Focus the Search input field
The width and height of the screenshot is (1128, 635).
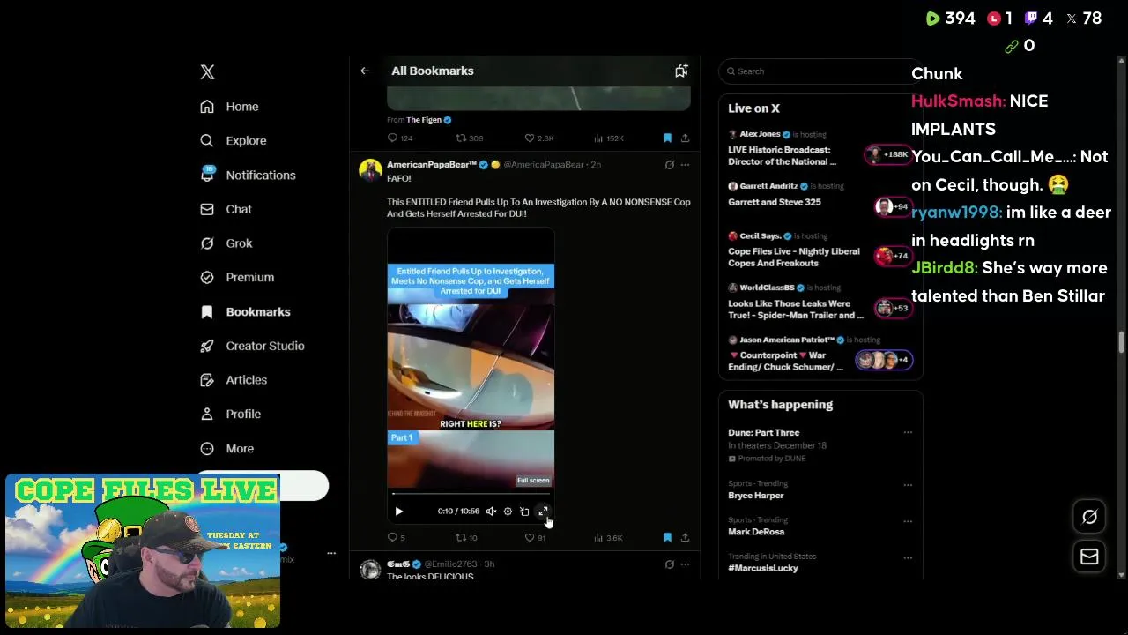pyautogui.click(x=820, y=71)
